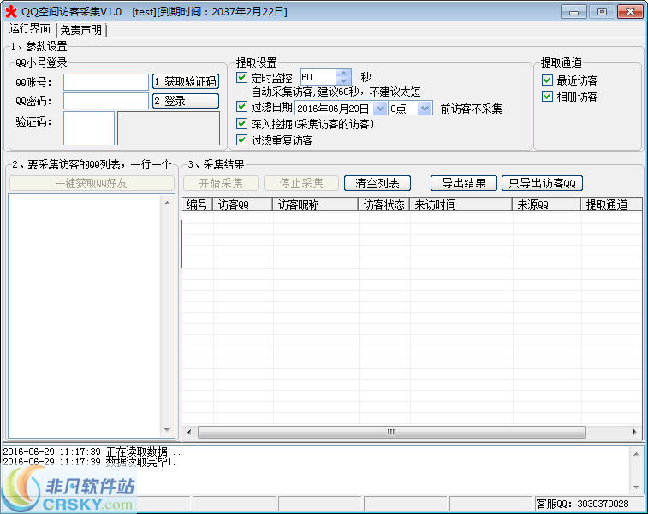Toggle the 最近访客 channel checkbox

click(x=547, y=80)
